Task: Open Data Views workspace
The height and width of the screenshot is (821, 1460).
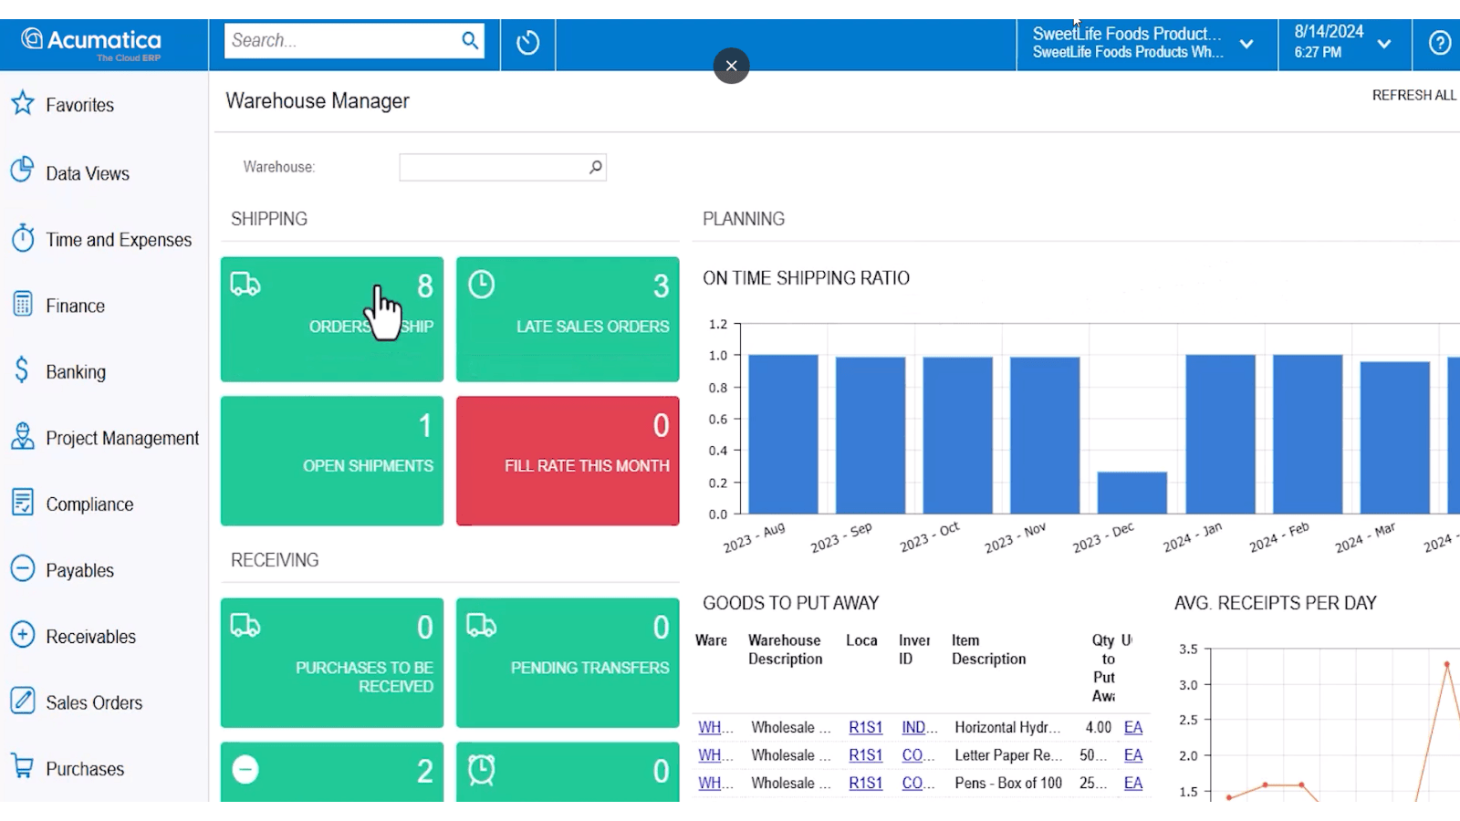Action: click(88, 173)
